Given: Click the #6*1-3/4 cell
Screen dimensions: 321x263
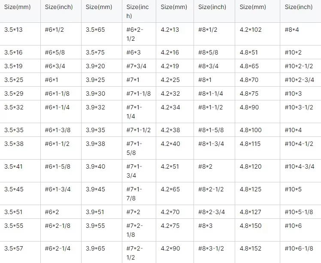Looking at the screenshot, I should [x=58, y=189].
